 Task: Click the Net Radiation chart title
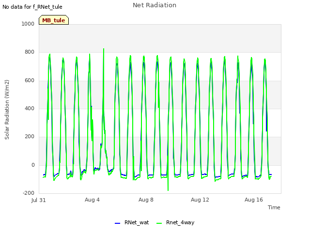pyautogui.click(x=155, y=5)
